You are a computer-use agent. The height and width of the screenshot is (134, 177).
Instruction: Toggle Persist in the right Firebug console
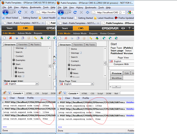tap(76, 98)
